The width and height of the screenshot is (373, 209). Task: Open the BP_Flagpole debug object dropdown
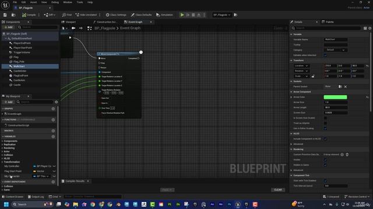pos(221,15)
